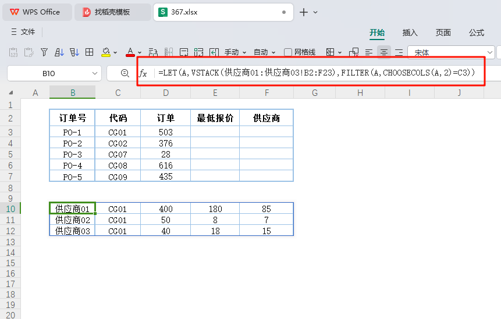Image resolution: width=501 pixels, height=319 pixels.
Task: Expand the Name Box dropdown arrow
Action: [x=95, y=73]
